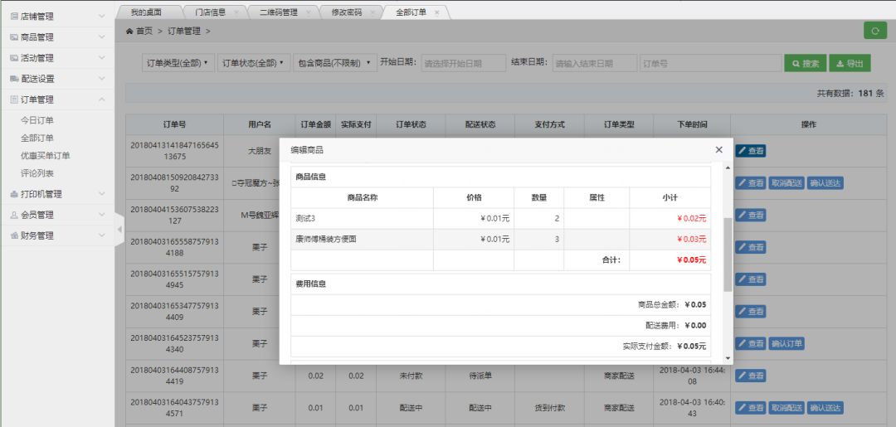Image resolution: width=896 pixels, height=427 pixels.
Task: Open 评论列表 in the sidebar
Action: point(37,173)
